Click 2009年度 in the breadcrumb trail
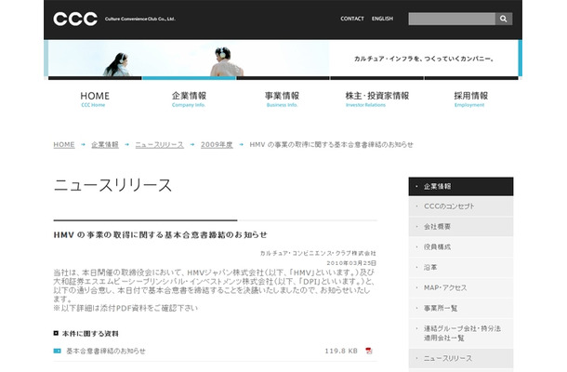Viewport: 567px width, 372px height. click(x=217, y=144)
